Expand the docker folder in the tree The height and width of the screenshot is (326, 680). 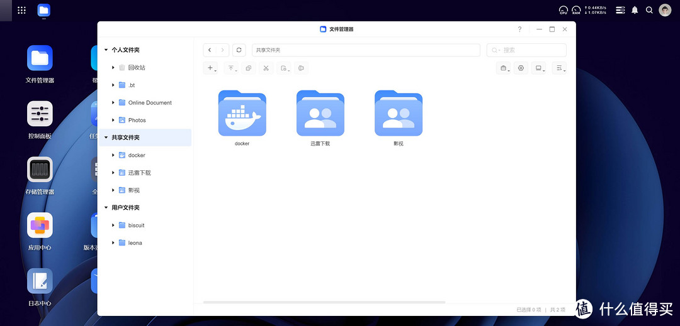[113, 155]
